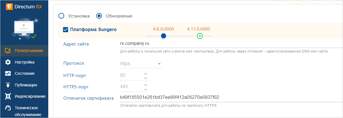Select the Установка radio button

pos(61,16)
